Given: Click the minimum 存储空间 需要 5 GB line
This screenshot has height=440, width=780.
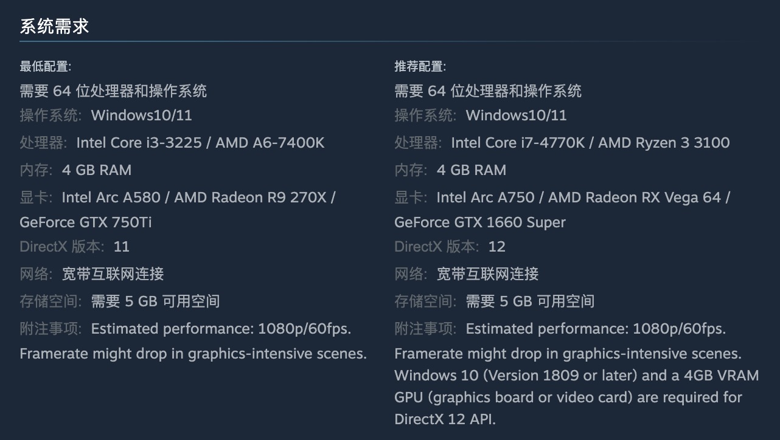Looking at the screenshot, I should pos(120,301).
